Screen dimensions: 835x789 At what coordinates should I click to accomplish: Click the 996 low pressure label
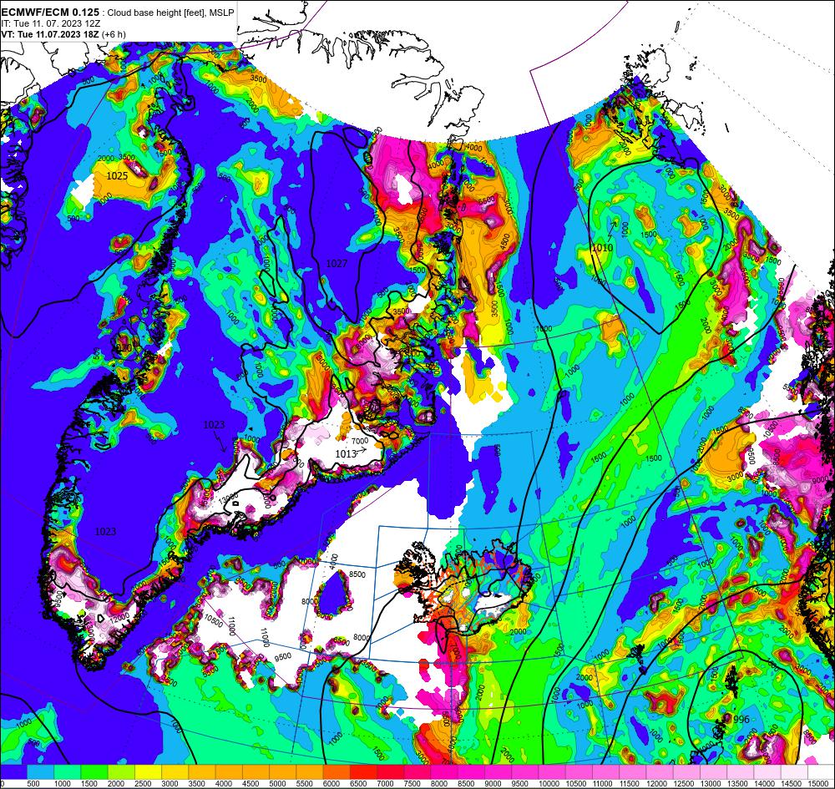(741, 719)
